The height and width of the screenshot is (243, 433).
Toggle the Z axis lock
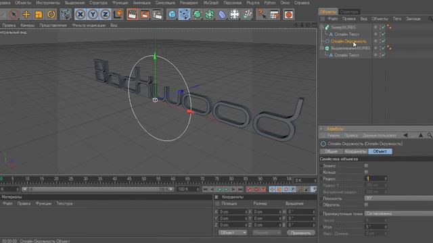pos(106,14)
